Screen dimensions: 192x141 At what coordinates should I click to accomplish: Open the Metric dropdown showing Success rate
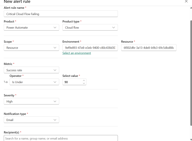click(x=31, y=70)
